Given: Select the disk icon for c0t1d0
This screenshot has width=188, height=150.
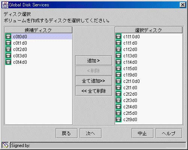Looking at the screenshot, I should coord(8,43).
